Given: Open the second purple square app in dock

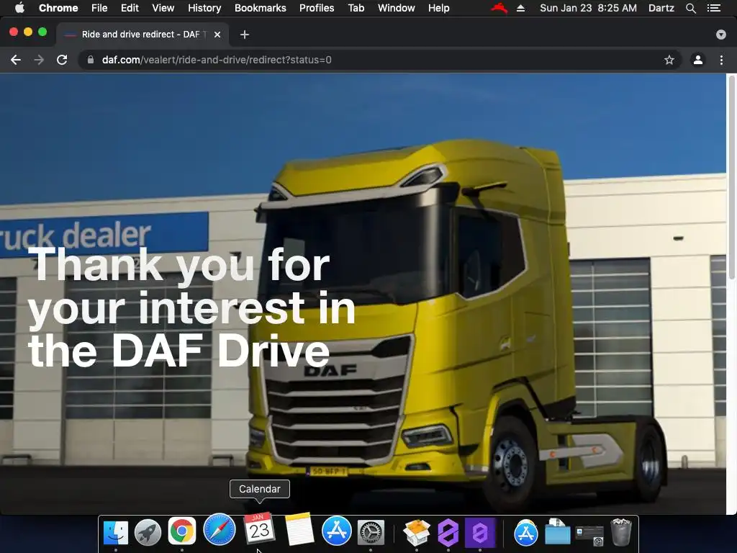Looking at the screenshot, I should 480,532.
